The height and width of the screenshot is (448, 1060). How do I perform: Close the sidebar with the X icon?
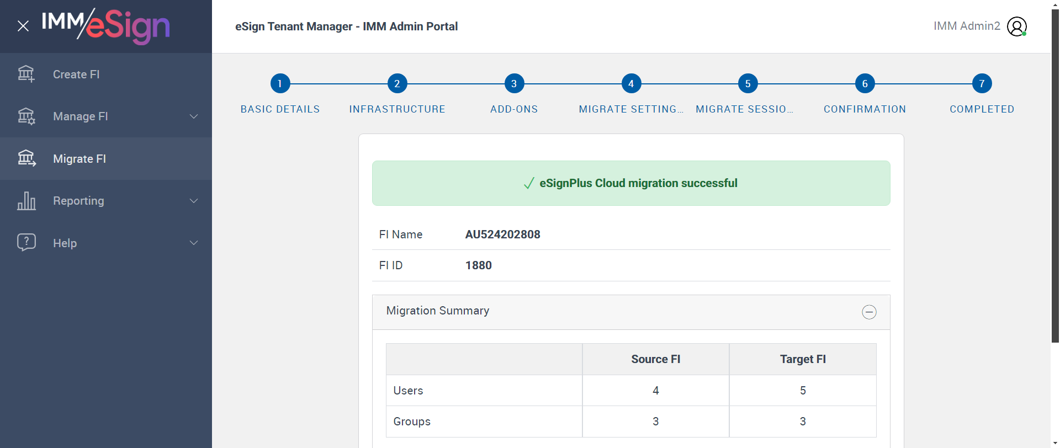point(23,26)
